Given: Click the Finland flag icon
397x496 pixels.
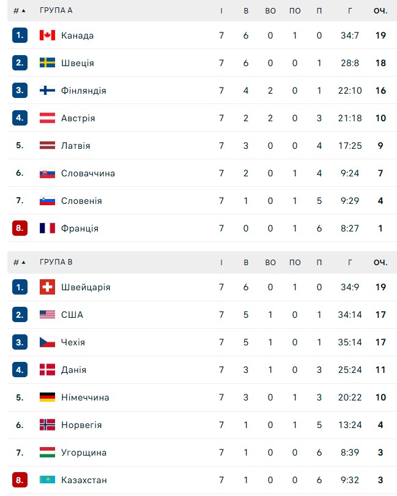Looking at the screenshot, I should [x=47, y=91].
